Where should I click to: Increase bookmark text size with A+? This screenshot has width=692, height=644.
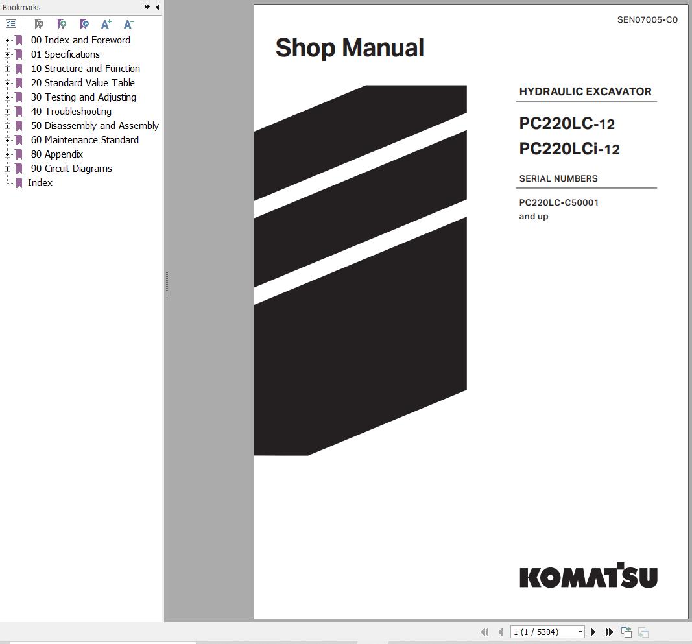pyautogui.click(x=106, y=24)
